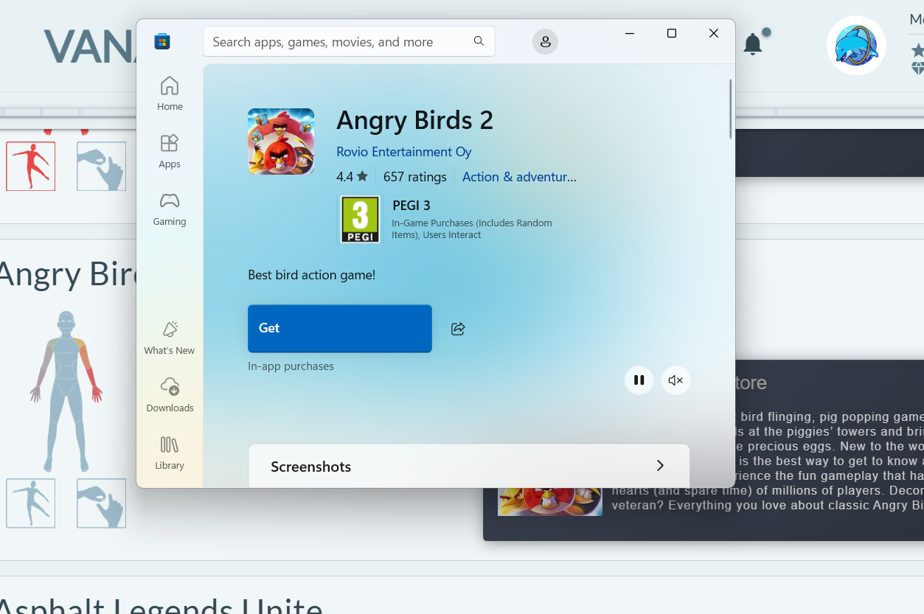Click the Microsoft Store logo icon
This screenshot has width=924, height=614.
pos(162,42)
